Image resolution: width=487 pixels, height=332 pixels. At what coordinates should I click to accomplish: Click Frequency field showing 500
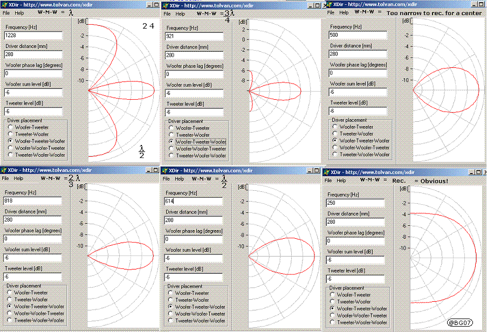pyautogui.click(x=358, y=34)
